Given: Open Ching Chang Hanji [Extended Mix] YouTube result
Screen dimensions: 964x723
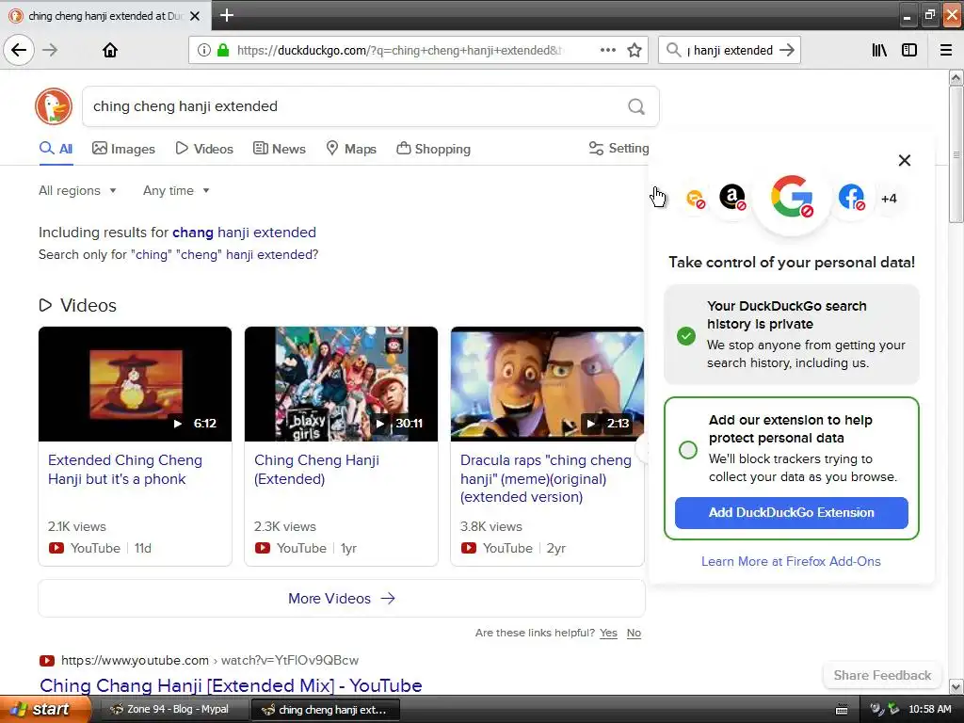Looking at the screenshot, I should click(231, 685).
